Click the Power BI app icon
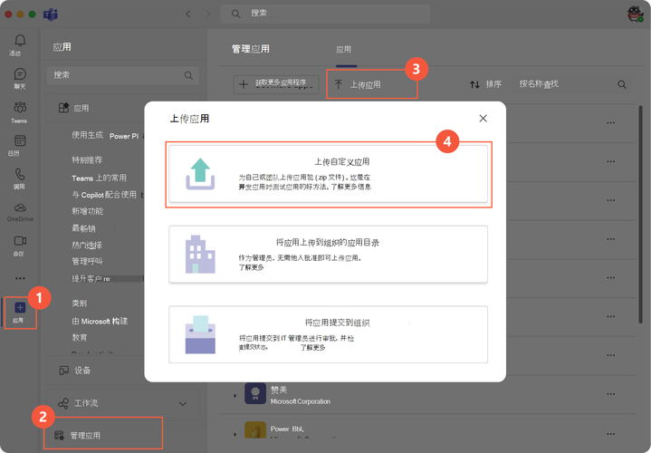 255,430
